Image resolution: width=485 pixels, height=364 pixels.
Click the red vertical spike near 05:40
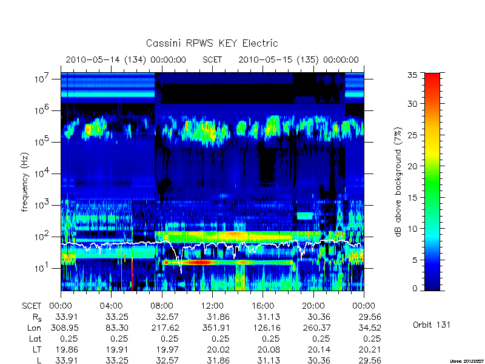click(x=132, y=275)
